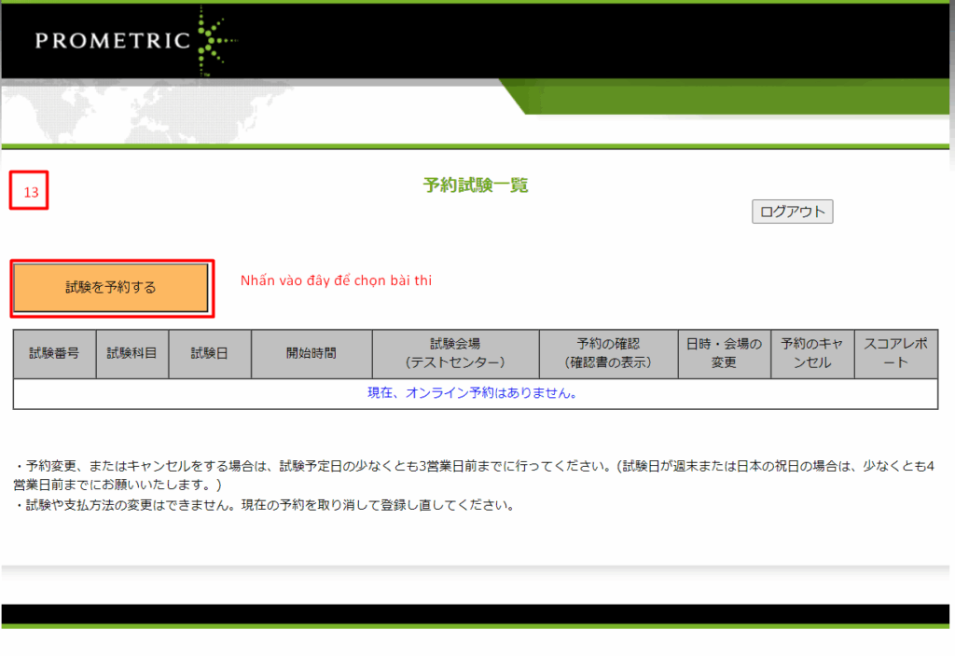Click the 試験日 column header
The width and height of the screenshot is (955, 656).
[x=209, y=353]
